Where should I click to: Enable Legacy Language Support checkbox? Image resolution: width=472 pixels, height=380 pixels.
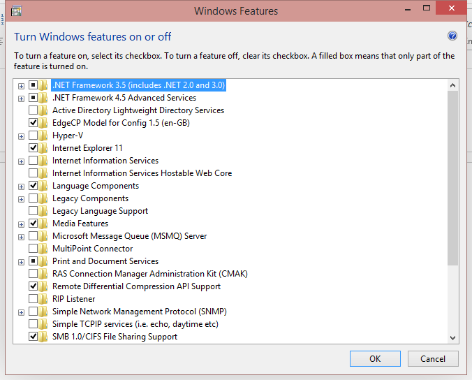pyautogui.click(x=33, y=210)
